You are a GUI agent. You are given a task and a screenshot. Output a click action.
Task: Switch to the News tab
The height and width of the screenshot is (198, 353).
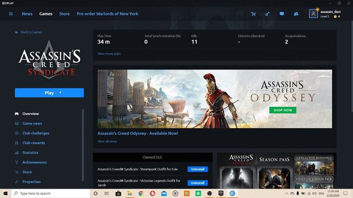click(x=27, y=14)
